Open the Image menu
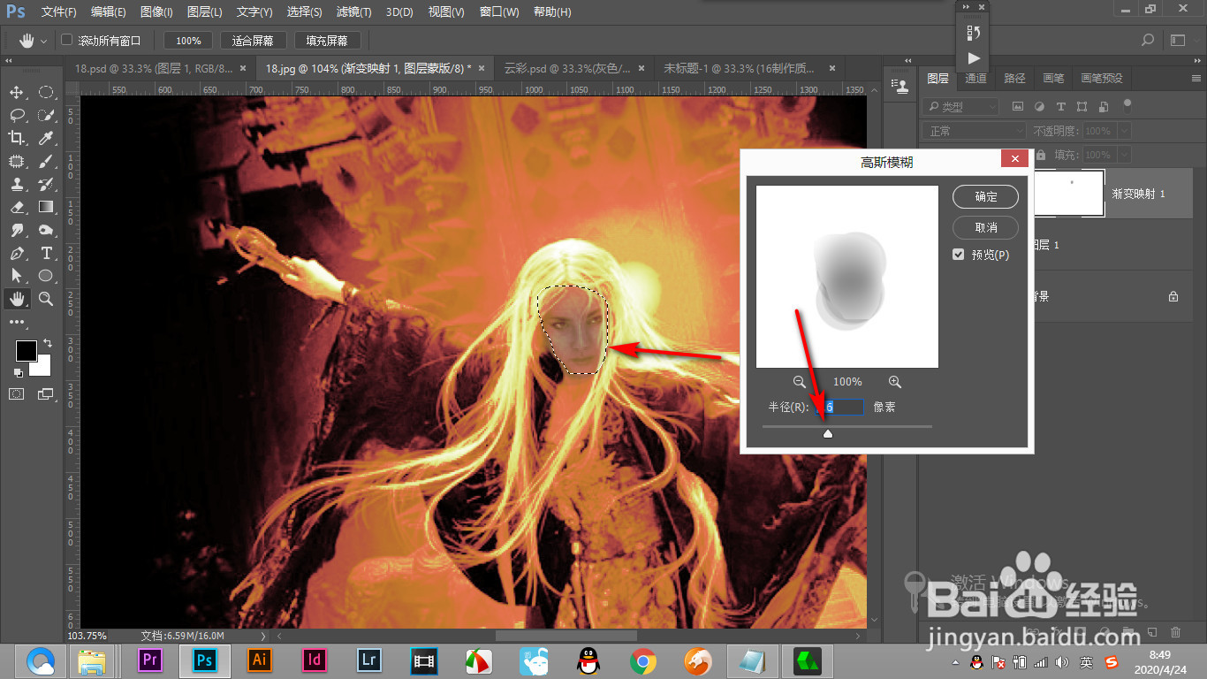 coord(156,12)
